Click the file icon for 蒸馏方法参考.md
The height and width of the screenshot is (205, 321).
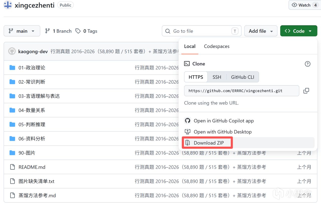click(x=12, y=195)
